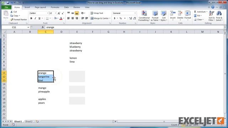The image size is (228, 128).
Task: Apply Fill Color bucket
Action: (x=55, y=18)
